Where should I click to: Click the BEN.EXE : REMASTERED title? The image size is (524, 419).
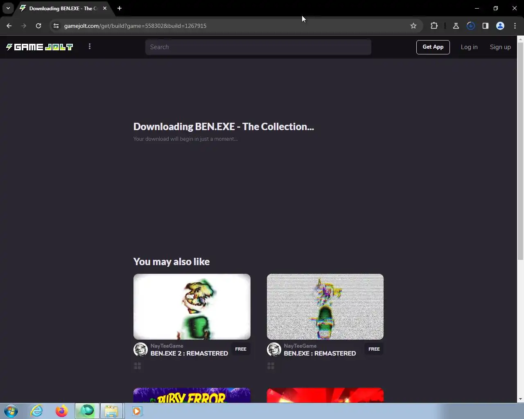320,354
